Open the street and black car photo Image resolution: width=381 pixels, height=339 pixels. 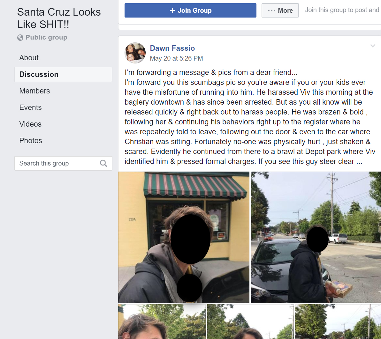click(316, 237)
